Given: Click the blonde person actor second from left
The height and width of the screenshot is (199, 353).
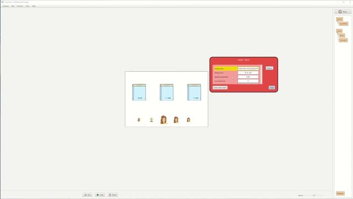Looking at the screenshot, I should [152, 120].
